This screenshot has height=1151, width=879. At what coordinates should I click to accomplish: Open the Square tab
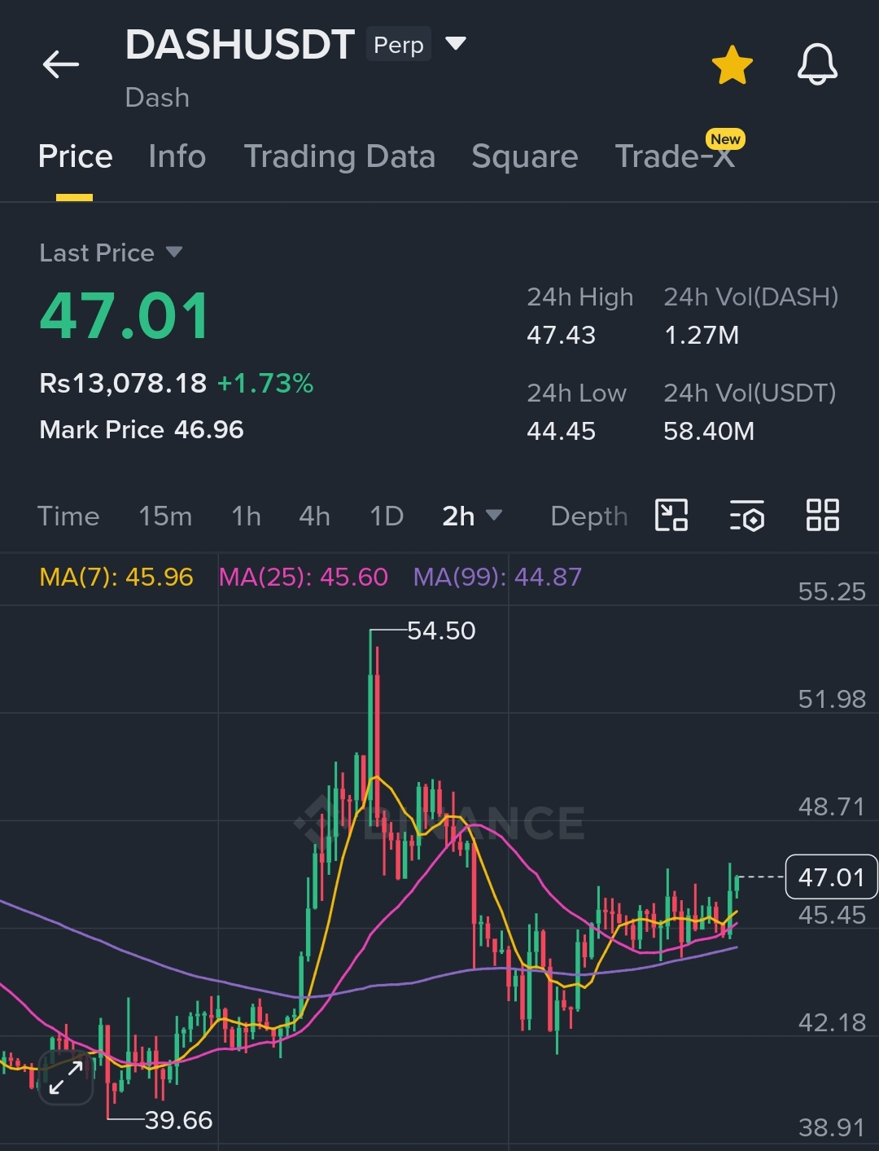(525, 156)
